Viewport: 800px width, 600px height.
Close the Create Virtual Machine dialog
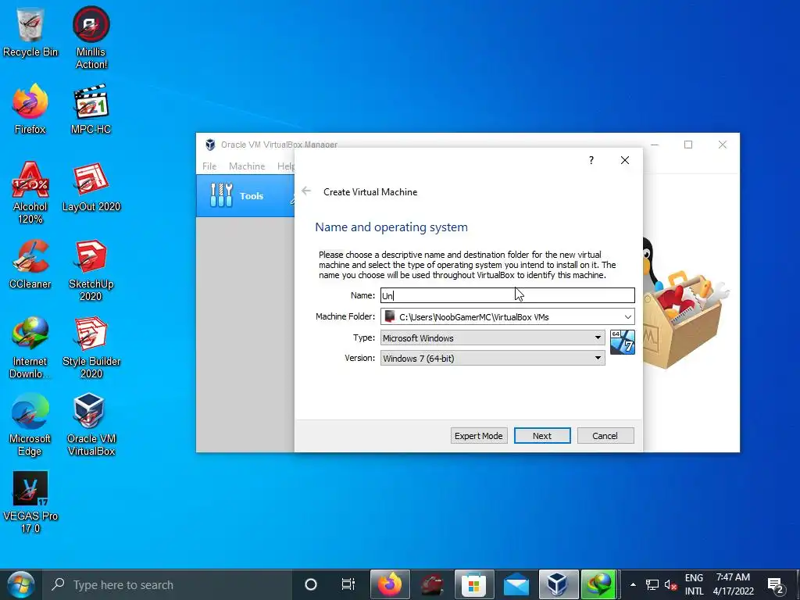[x=624, y=160]
